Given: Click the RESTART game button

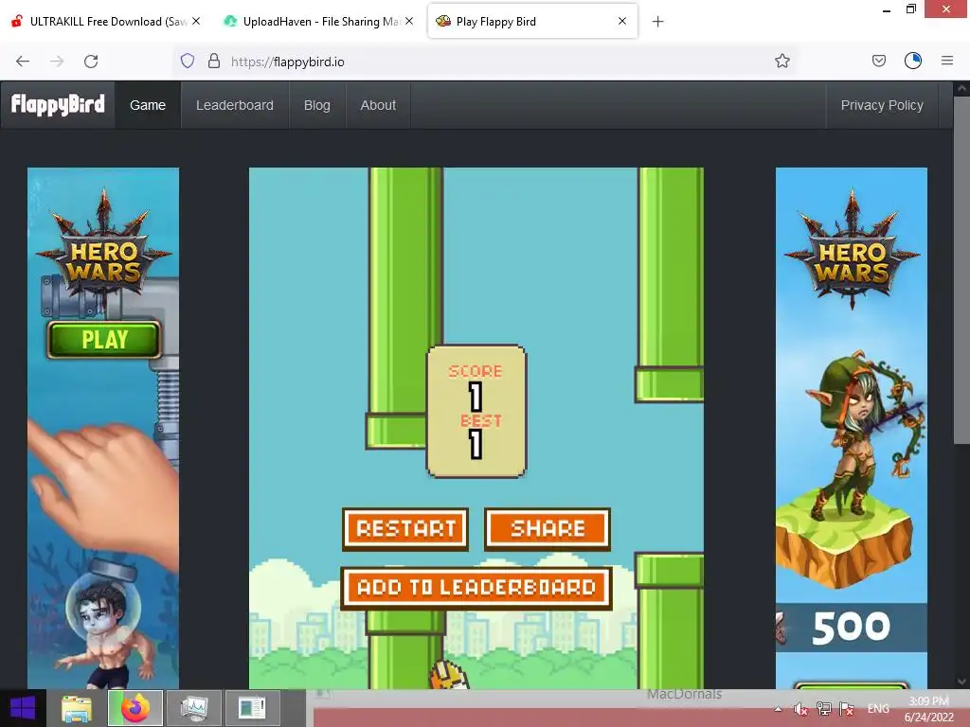Looking at the screenshot, I should 405,529.
